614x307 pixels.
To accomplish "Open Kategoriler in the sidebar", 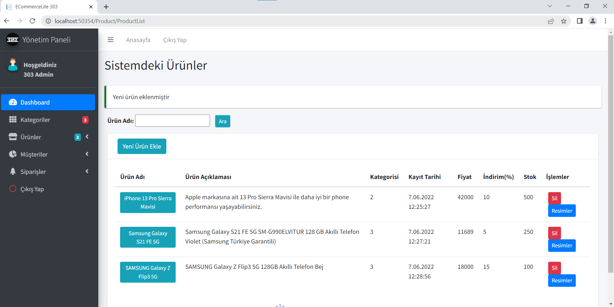I will [x=48, y=120].
